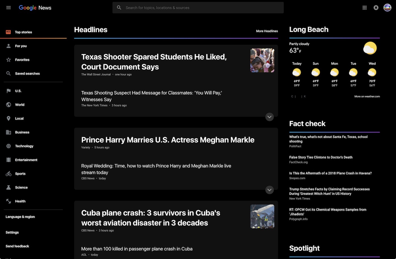
Task: Click the U.S. flag icon
Action: [x=8, y=91]
